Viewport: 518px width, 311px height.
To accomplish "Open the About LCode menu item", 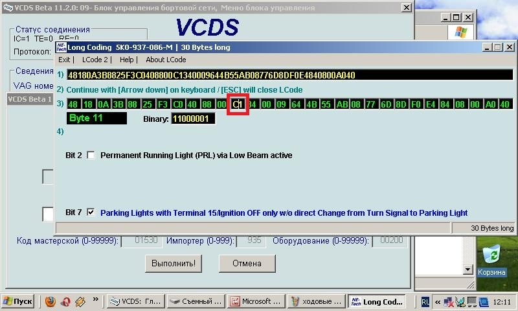I will [x=166, y=60].
